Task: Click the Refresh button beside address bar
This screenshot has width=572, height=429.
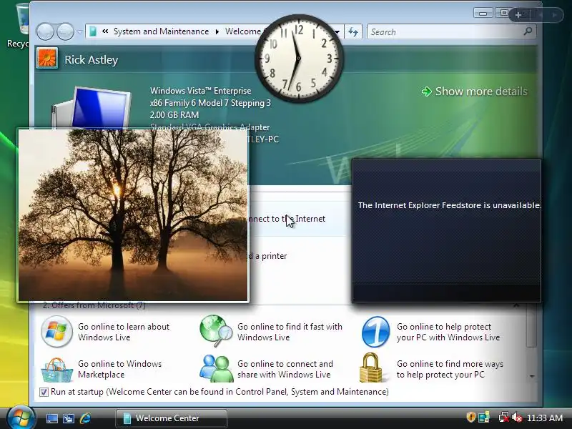Action: [352, 31]
